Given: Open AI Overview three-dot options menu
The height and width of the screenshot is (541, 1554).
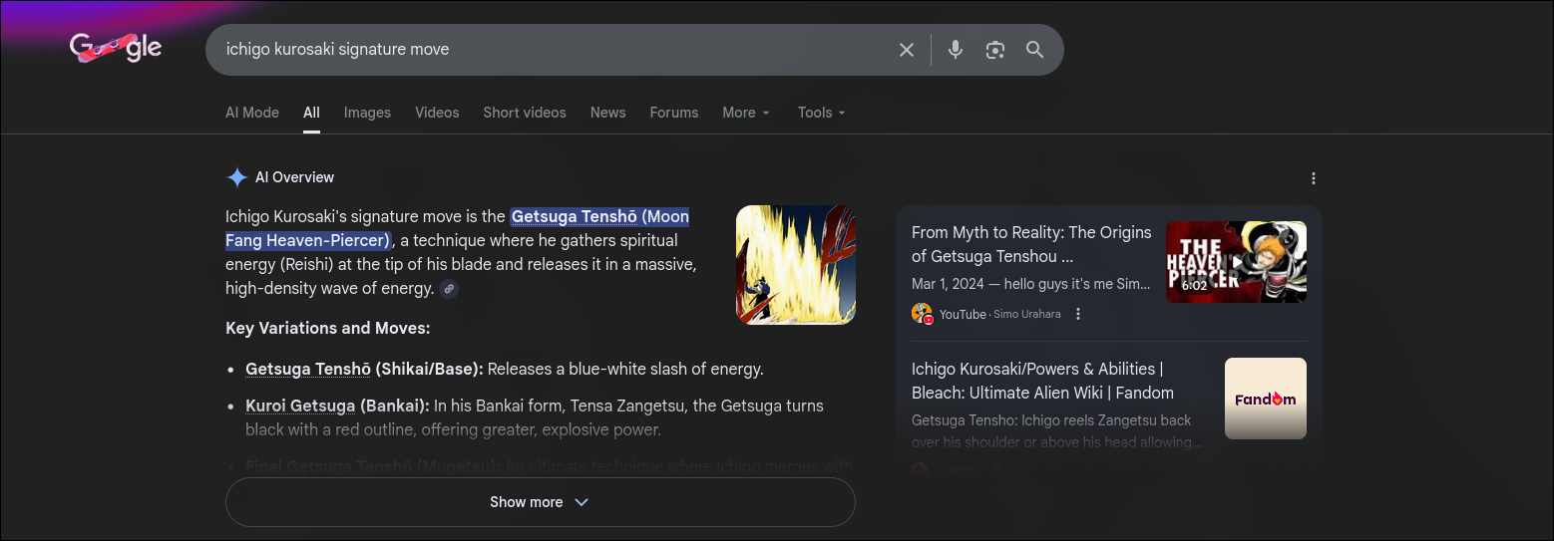Looking at the screenshot, I should 1313,178.
